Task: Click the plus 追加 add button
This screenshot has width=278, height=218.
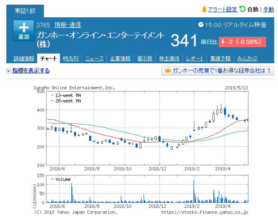Action: click(24, 30)
